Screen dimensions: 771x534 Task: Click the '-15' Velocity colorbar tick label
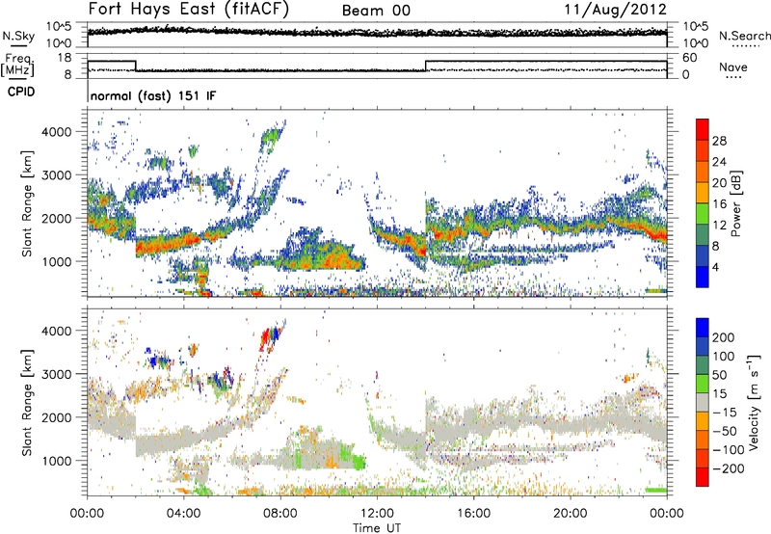(725, 413)
